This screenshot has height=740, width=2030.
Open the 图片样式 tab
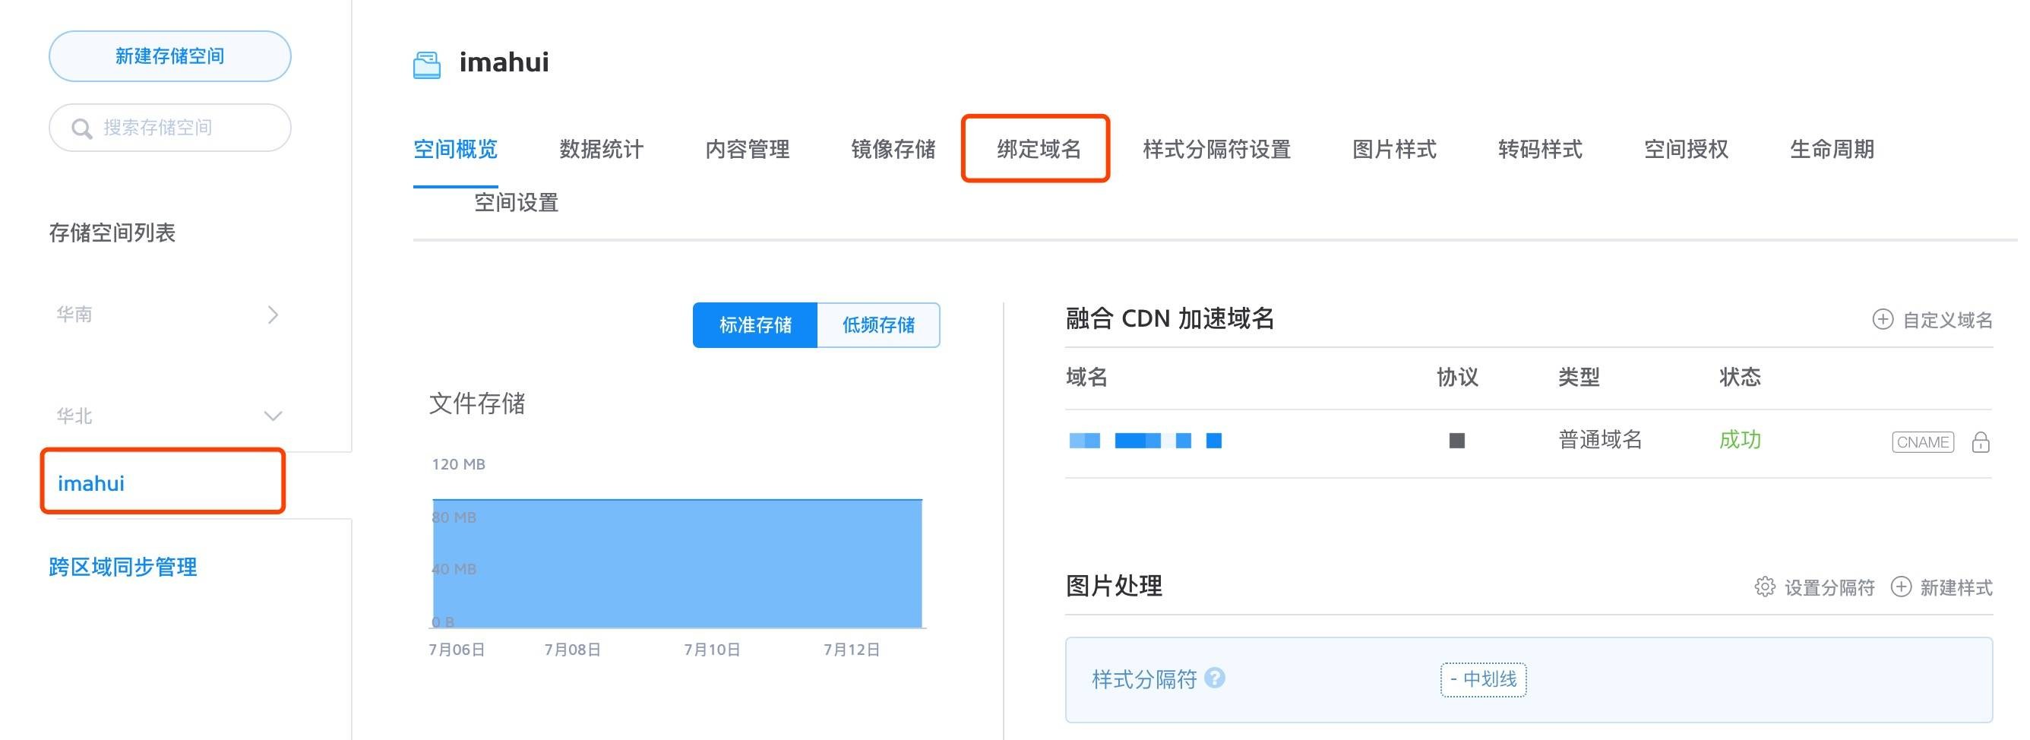tap(1394, 149)
